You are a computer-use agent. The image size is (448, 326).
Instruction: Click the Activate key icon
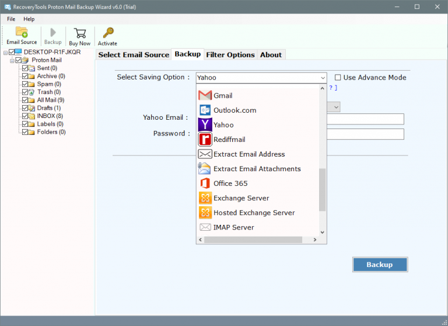click(108, 33)
